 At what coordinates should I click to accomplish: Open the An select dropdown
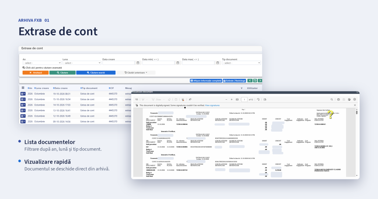coord(42,63)
